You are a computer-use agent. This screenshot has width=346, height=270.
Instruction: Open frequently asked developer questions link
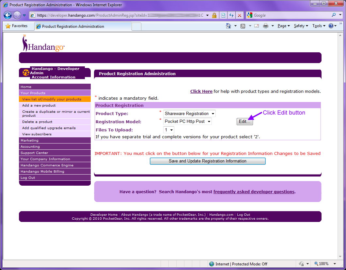point(254,192)
